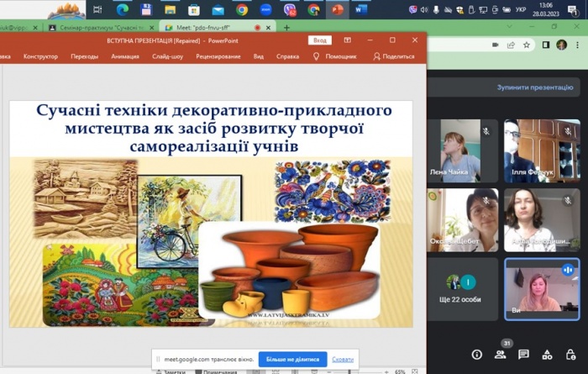Click the Вход sign-in button
Screen dimensions: 588x374
click(319, 40)
